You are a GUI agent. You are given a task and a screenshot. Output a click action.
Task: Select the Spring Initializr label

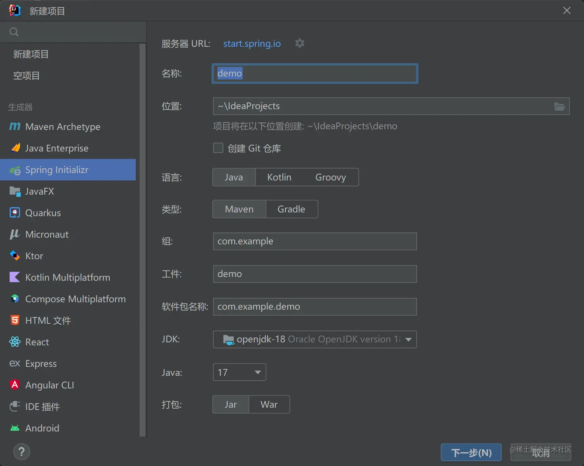coord(57,170)
